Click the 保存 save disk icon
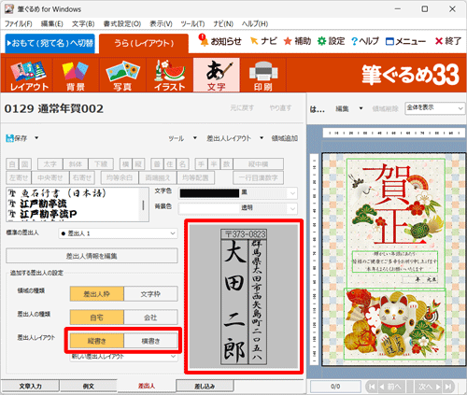 10,138
